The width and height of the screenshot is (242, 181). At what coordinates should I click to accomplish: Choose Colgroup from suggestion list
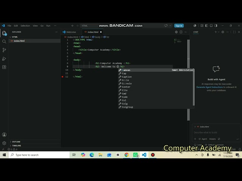tap(155, 107)
